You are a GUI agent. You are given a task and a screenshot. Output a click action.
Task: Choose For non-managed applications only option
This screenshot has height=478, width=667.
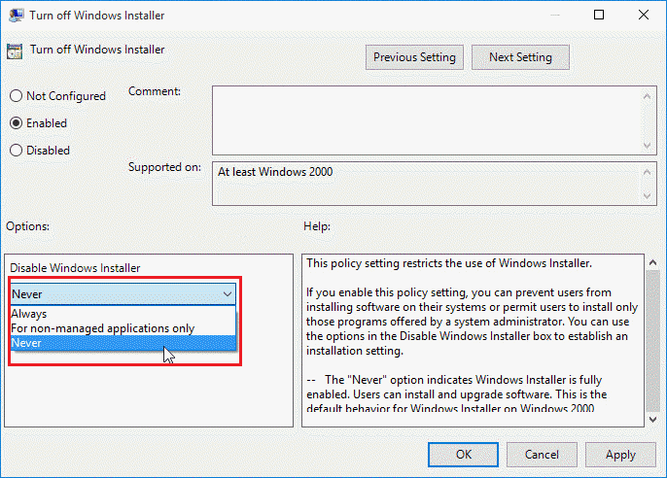[123, 328]
